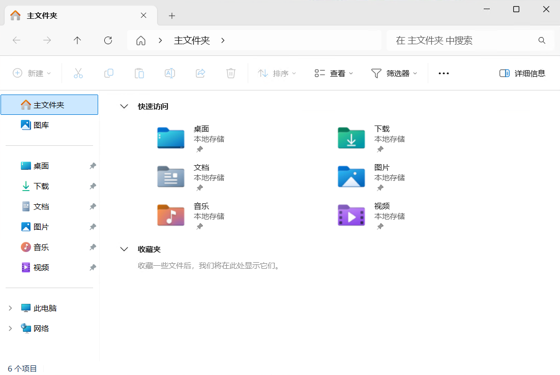Open the see-more ellipsis menu
Image resolution: width=560 pixels, height=375 pixels.
pos(443,73)
